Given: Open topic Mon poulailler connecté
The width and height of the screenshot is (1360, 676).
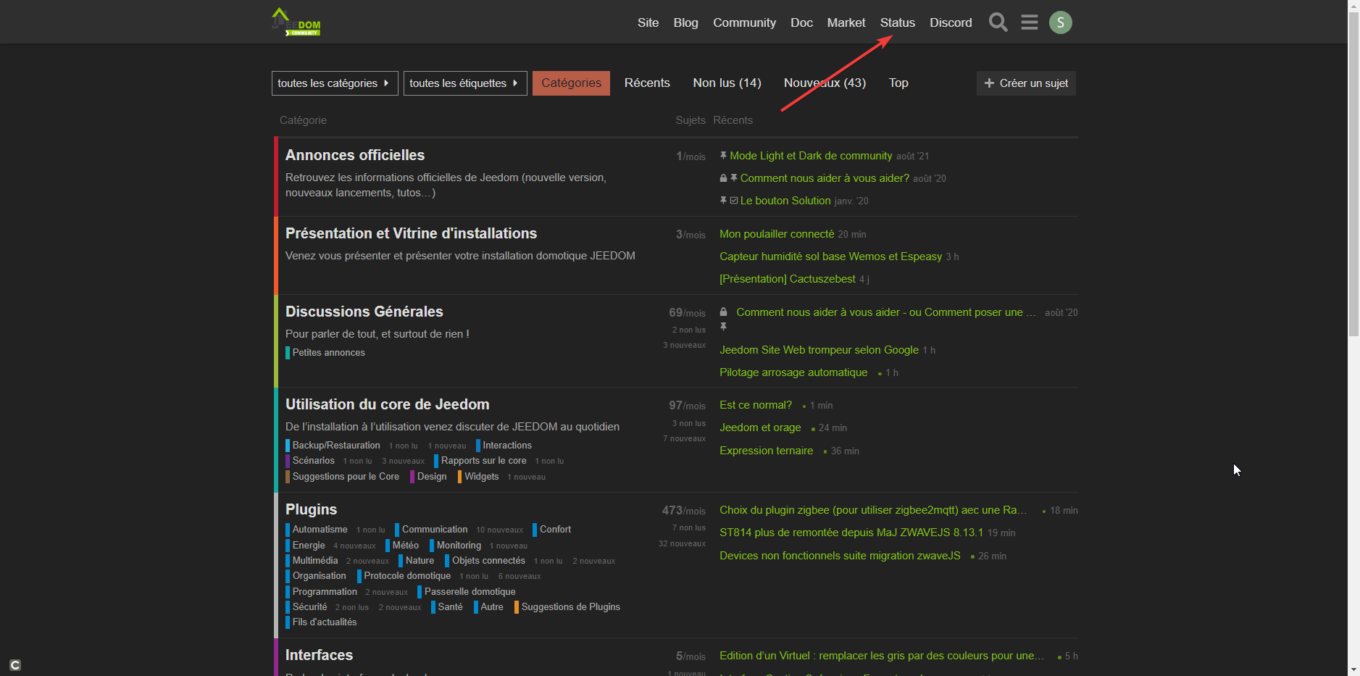Looking at the screenshot, I should pyautogui.click(x=777, y=234).
